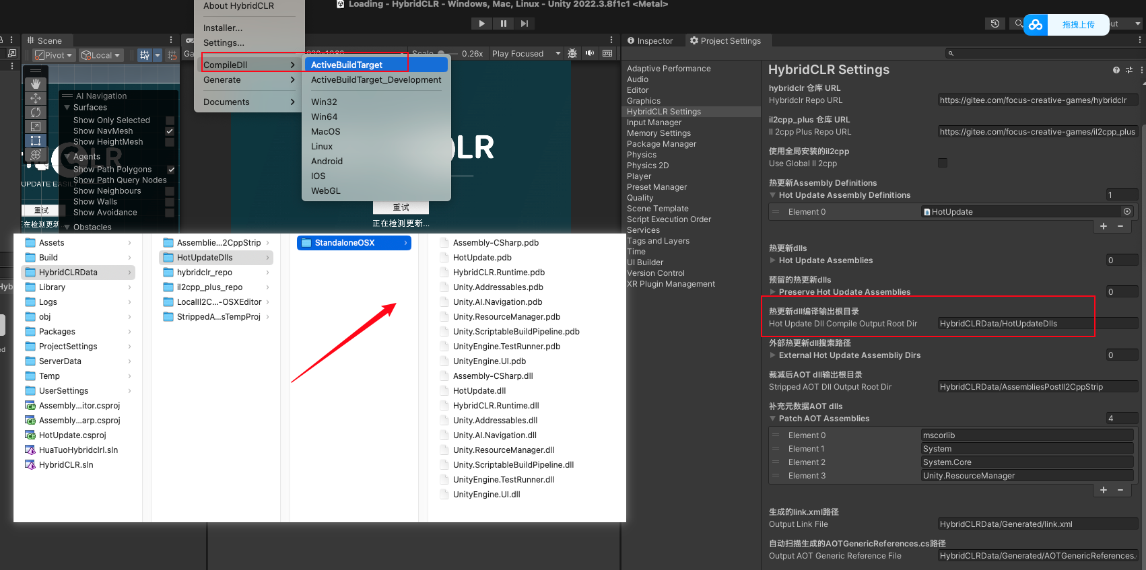Expand Preserve Hot Update Assemblies foldout

(x=772, y=292)
